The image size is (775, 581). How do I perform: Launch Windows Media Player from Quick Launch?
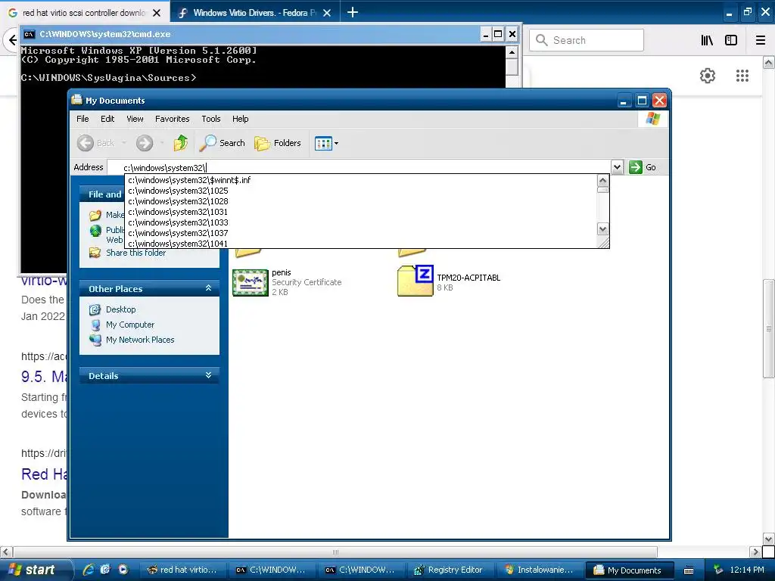tap(123, 570)
